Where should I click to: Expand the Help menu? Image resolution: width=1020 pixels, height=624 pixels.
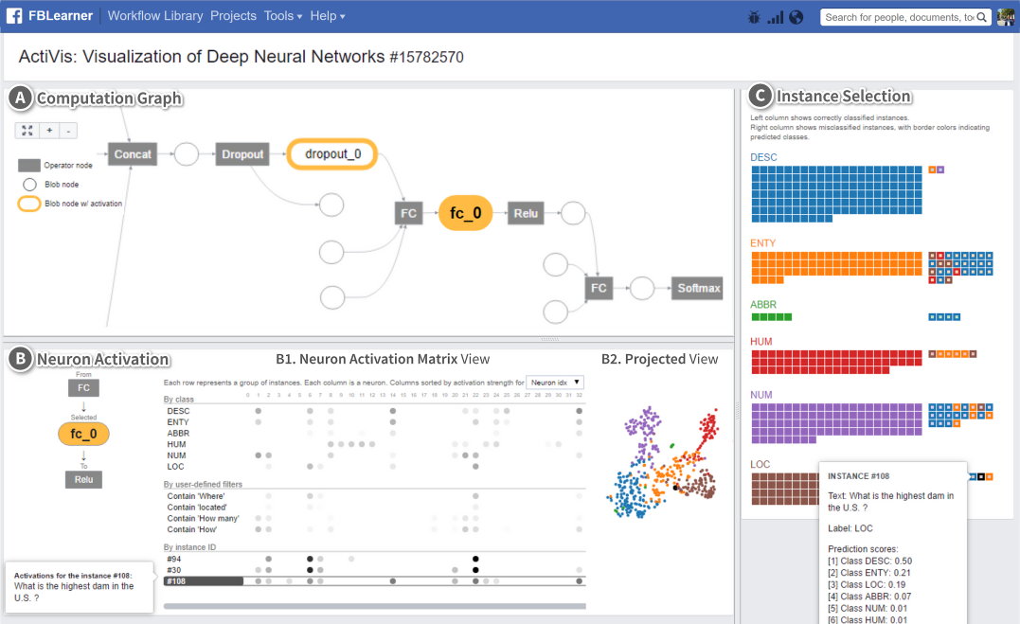click(x=328, y=16)
